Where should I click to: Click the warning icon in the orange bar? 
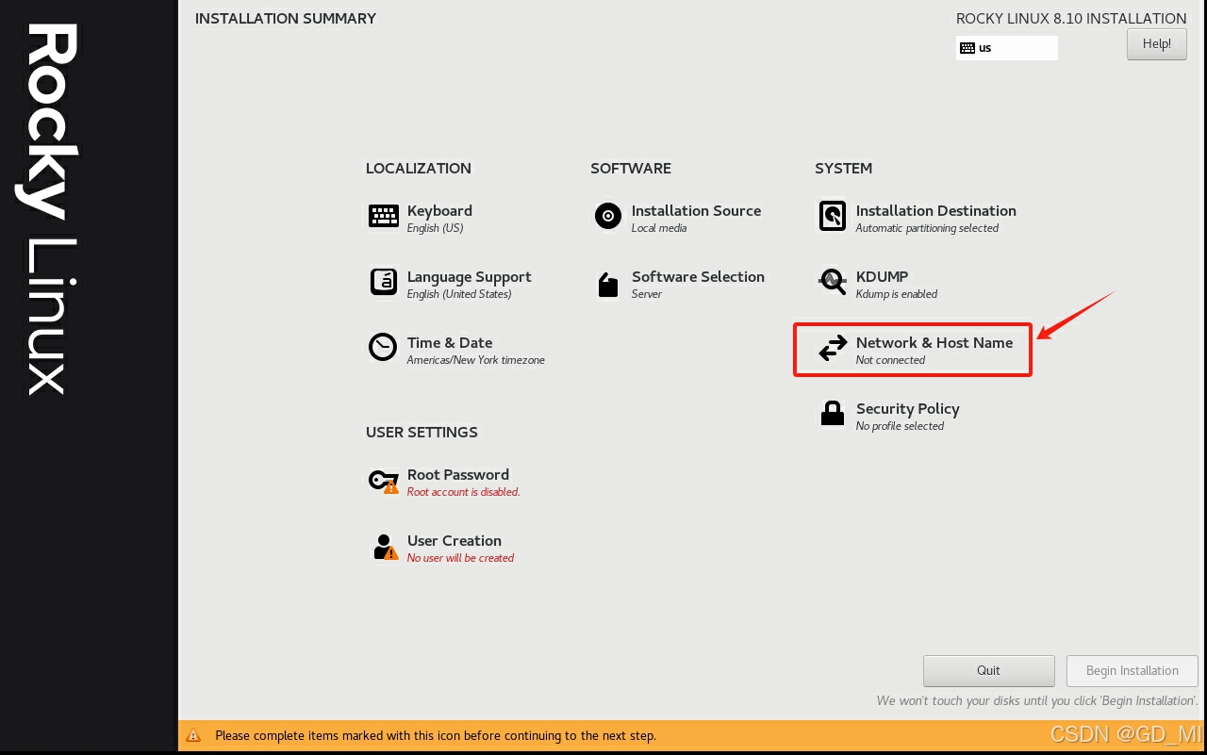point(193,735)
